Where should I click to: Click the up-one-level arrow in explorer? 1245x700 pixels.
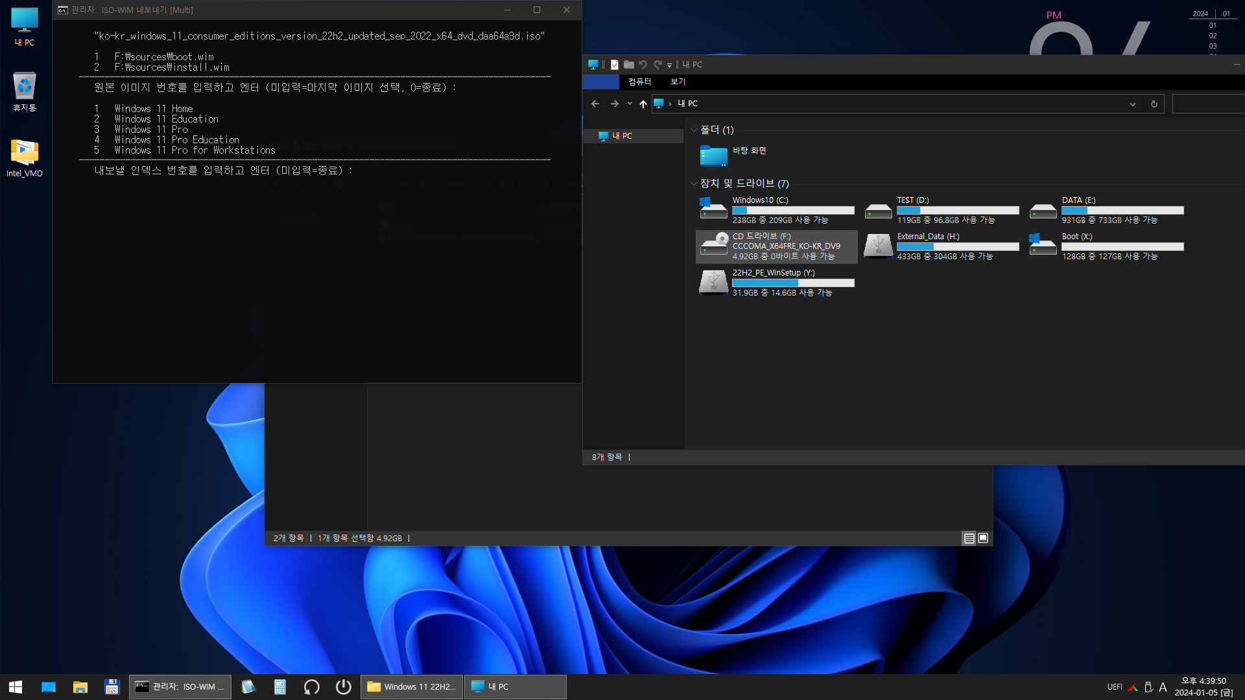pos(643,104)
